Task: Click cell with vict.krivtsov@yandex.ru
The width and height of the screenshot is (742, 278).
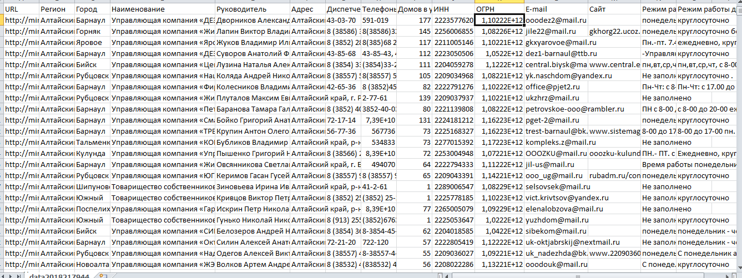Action: click(556, 198)
